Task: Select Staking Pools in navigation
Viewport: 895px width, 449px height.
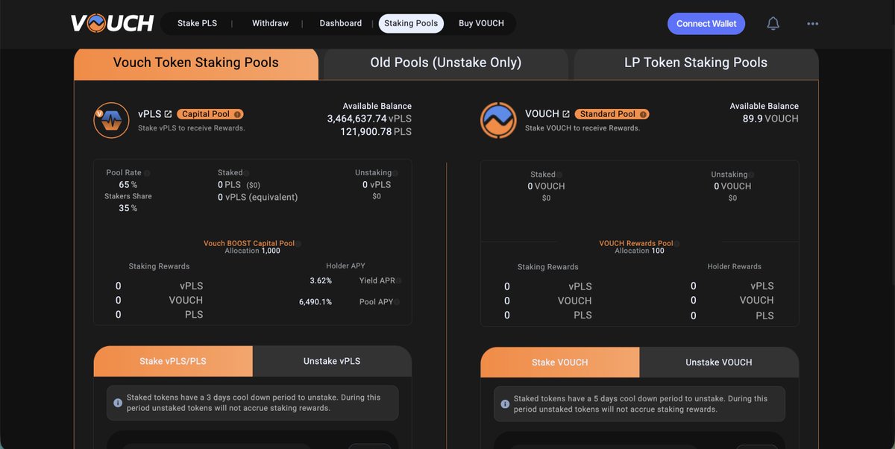Action: pos(411,24)
